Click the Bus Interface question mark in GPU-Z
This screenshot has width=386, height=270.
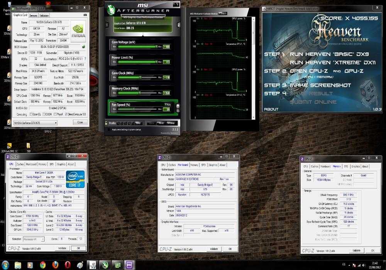pos(85,59)
